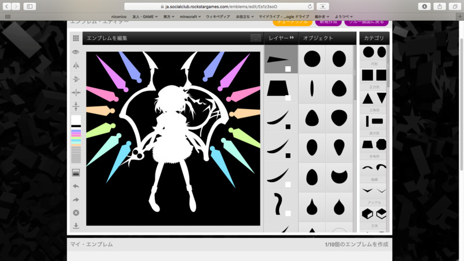Add the thin vertical ellipse object

(x=312, y=88)
